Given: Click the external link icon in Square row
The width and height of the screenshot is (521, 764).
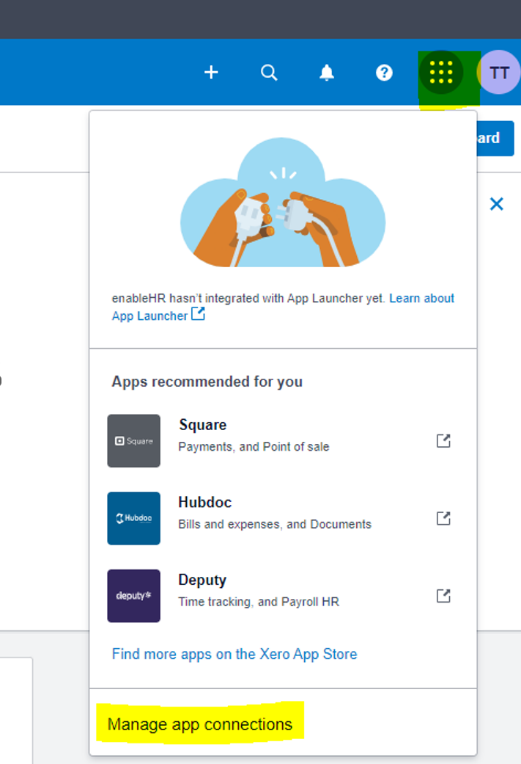Looking at the screenshot, I should [x=443, y=440].
